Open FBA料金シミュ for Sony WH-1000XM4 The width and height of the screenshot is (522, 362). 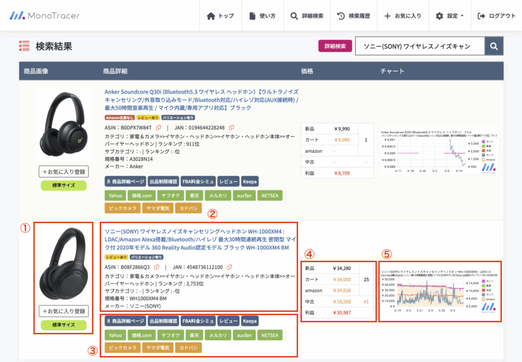198,321
